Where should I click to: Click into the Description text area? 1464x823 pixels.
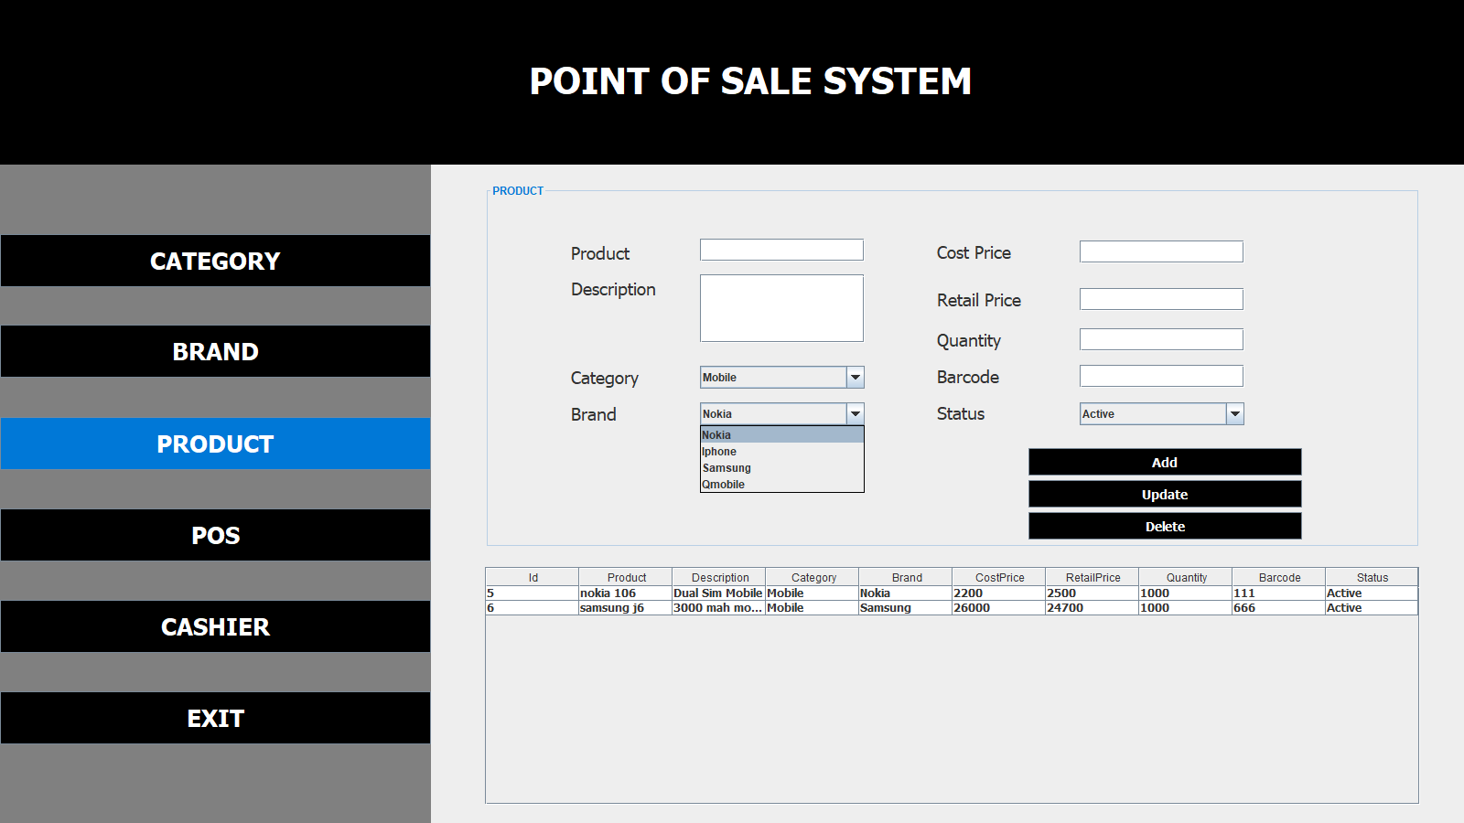[781, 308]
